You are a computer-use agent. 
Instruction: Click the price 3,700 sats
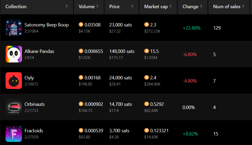(x=119, y=131)
